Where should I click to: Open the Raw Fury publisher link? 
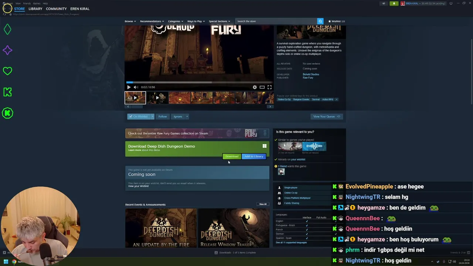point(308,78)
